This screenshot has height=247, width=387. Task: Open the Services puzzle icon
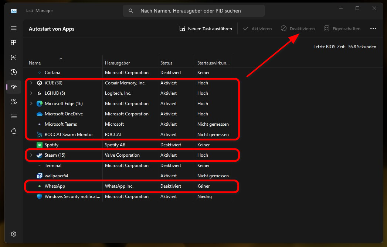click(14, 131)
